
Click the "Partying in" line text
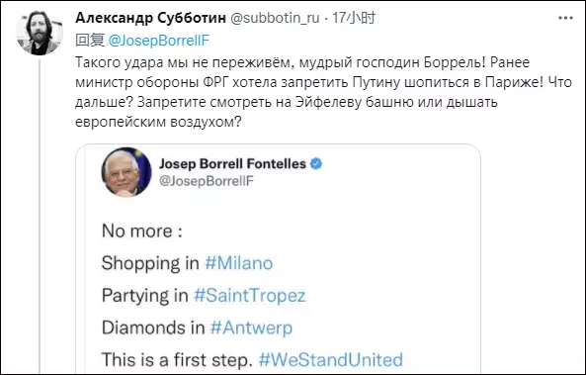145,295
